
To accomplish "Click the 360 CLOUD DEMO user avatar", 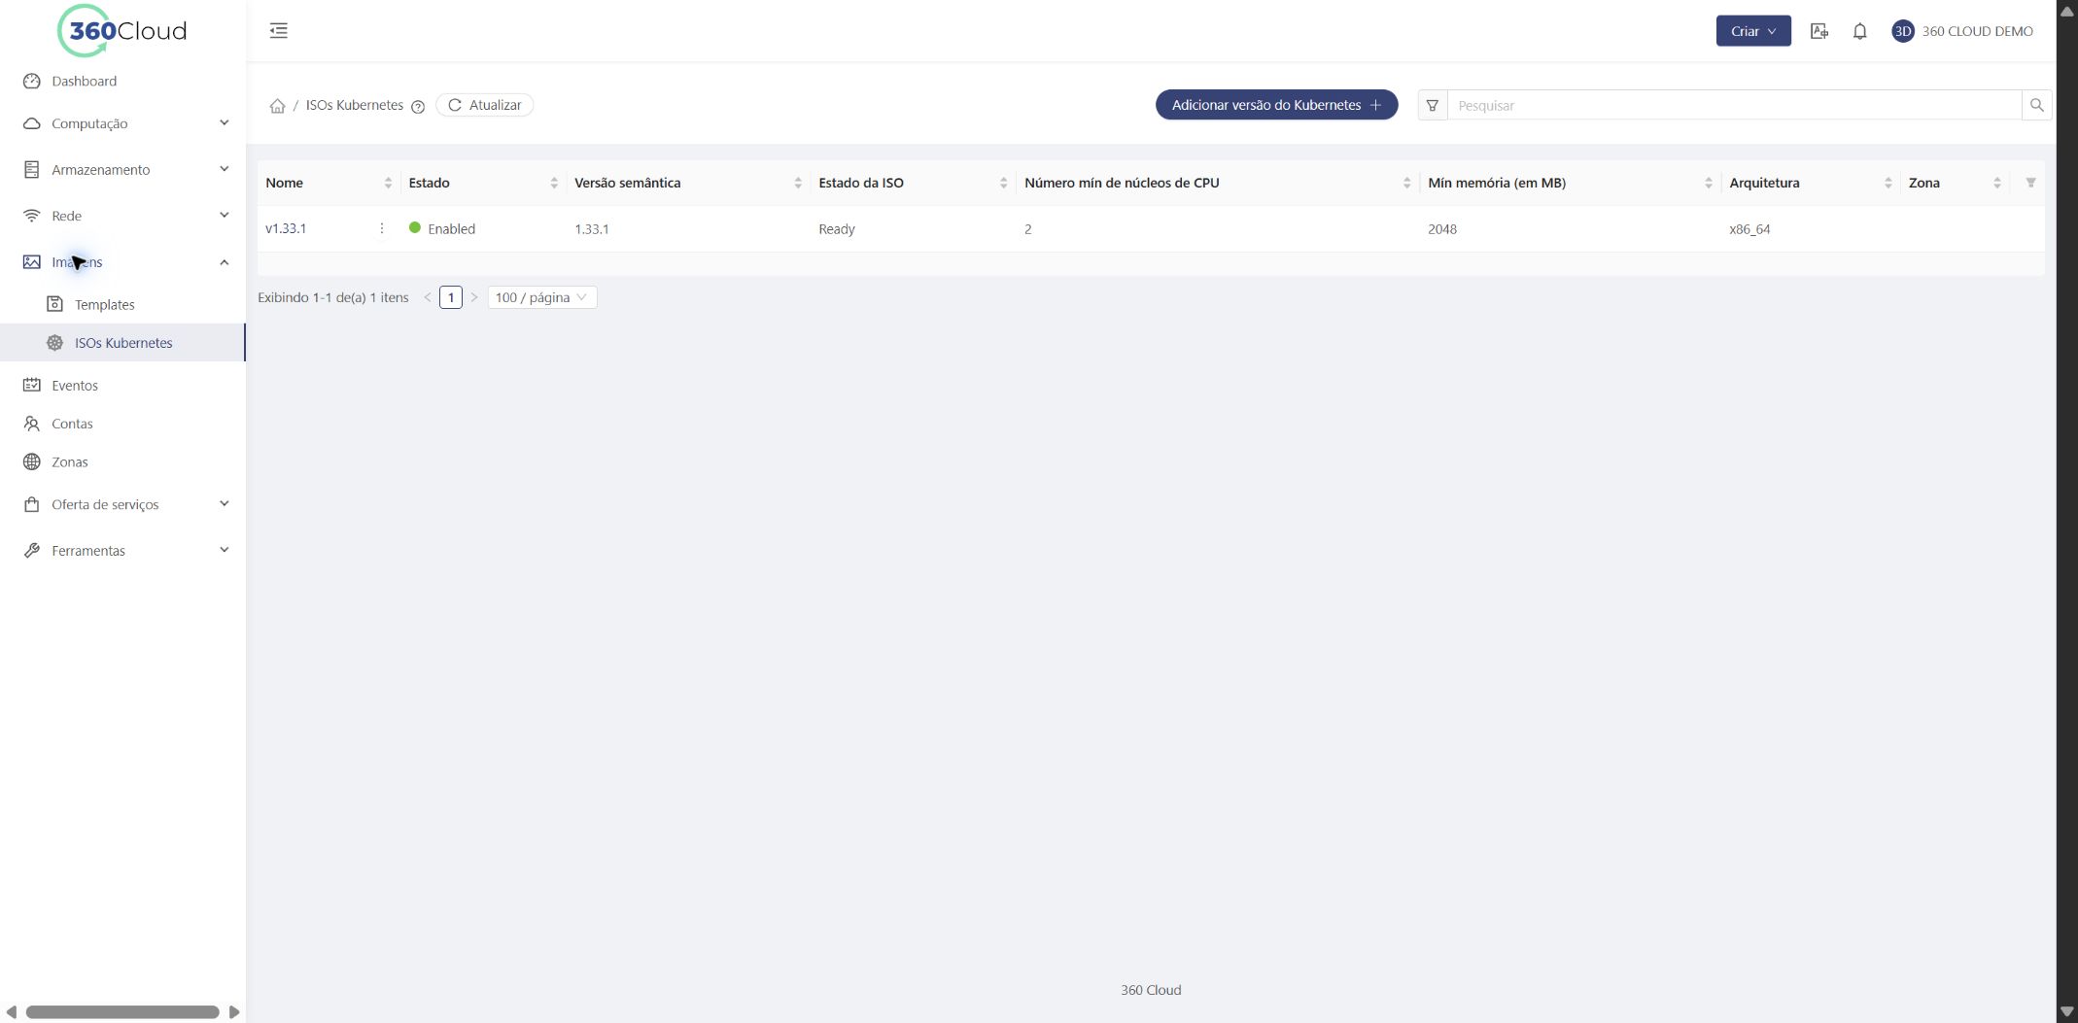I will click(1902, 31).
